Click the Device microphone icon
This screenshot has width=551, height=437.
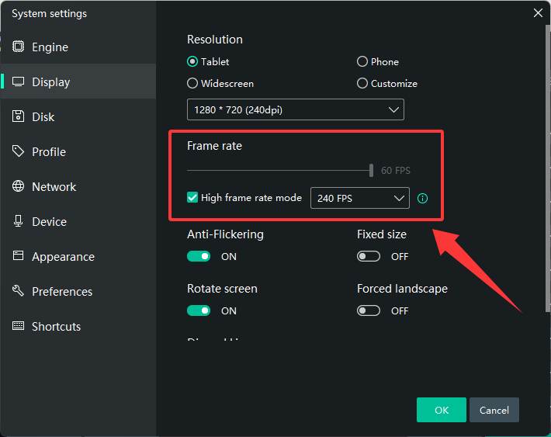pos(19,222)
